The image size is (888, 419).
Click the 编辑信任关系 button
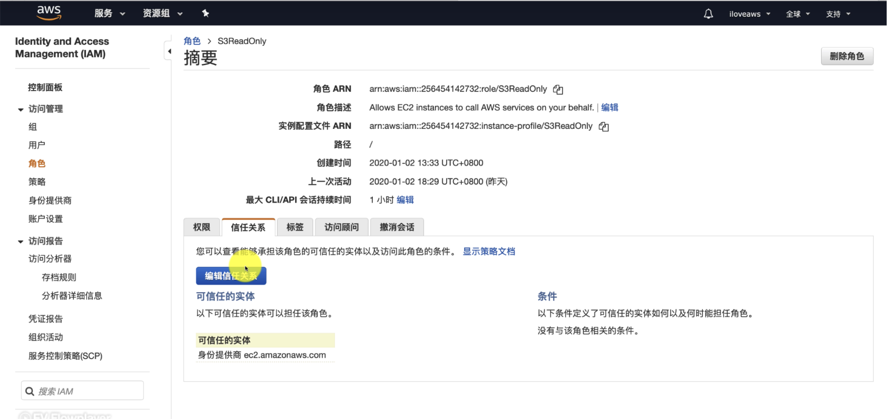[x=231, y=276]
